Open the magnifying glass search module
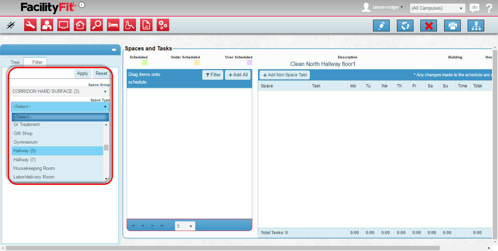This screenshot has width=498, height=251. [x=97, y=25]
